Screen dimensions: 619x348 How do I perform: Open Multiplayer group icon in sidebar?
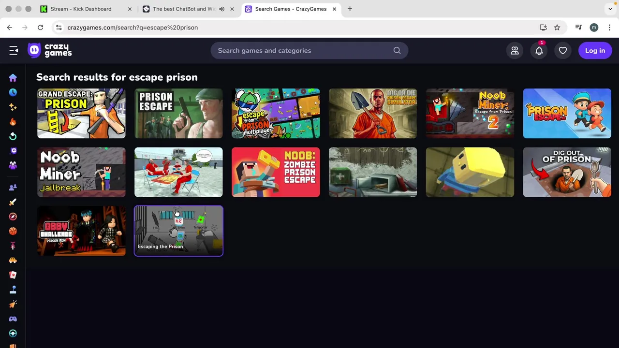tap(13, 165)
